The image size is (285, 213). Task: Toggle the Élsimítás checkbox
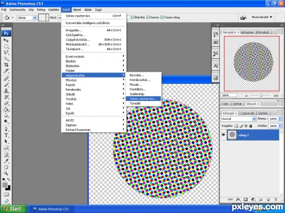point(133,18)
